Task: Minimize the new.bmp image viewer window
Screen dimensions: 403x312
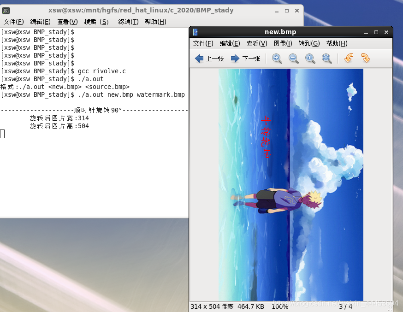Action: pos(366,32)
